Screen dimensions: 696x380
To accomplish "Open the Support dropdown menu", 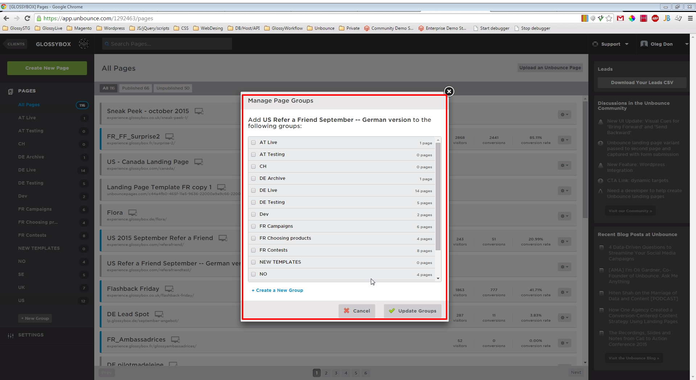I will (610, 44).
